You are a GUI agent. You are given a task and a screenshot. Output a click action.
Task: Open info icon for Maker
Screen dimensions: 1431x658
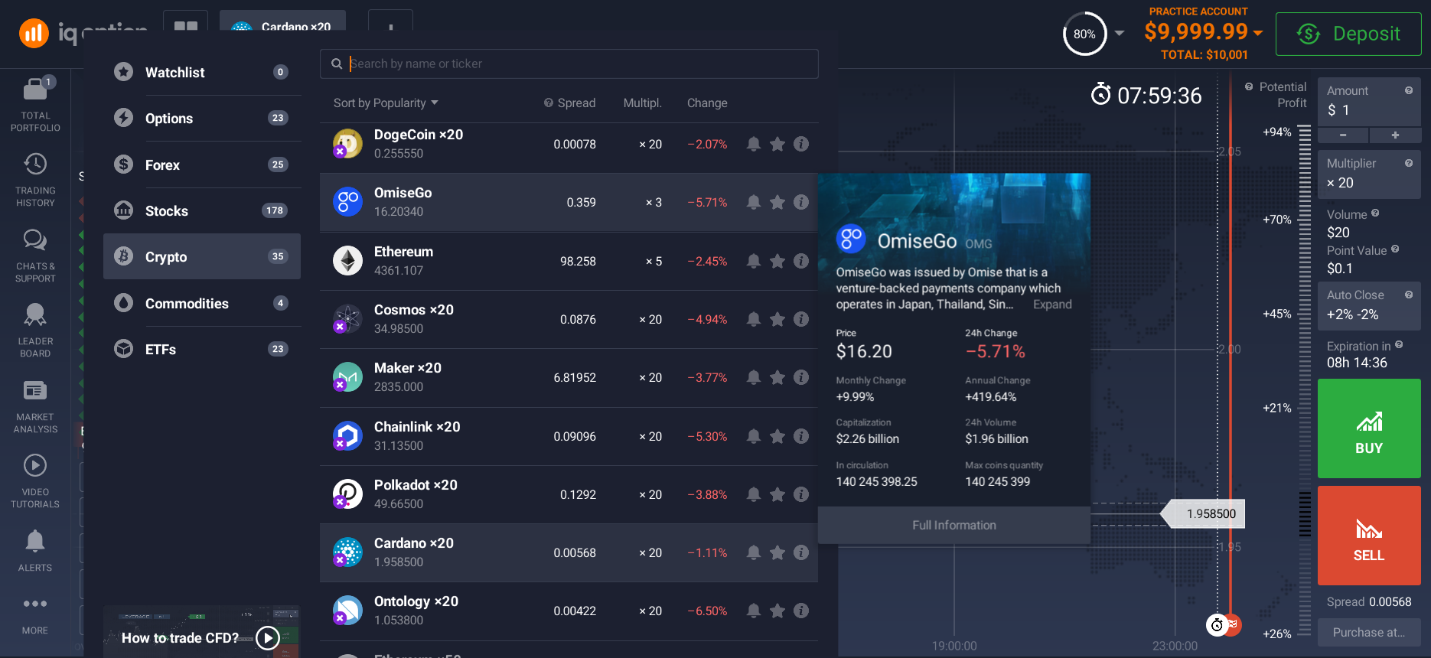coord(801,377)
